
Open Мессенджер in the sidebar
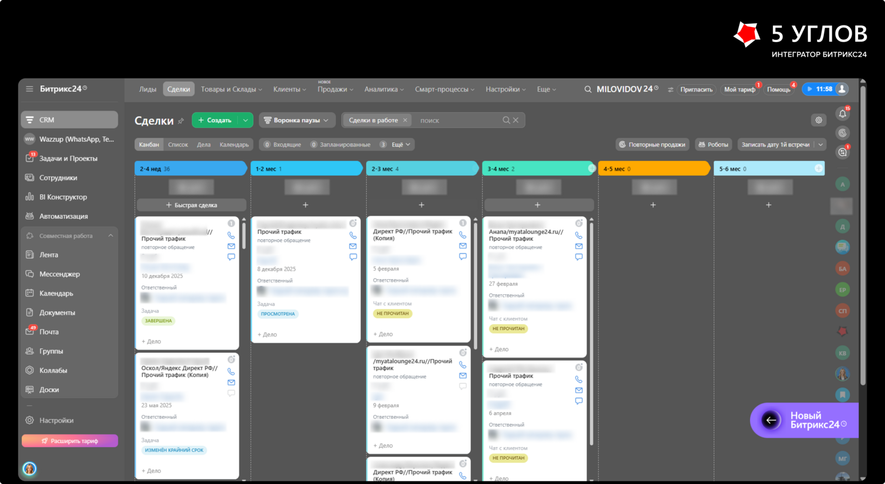click(70, 274)
